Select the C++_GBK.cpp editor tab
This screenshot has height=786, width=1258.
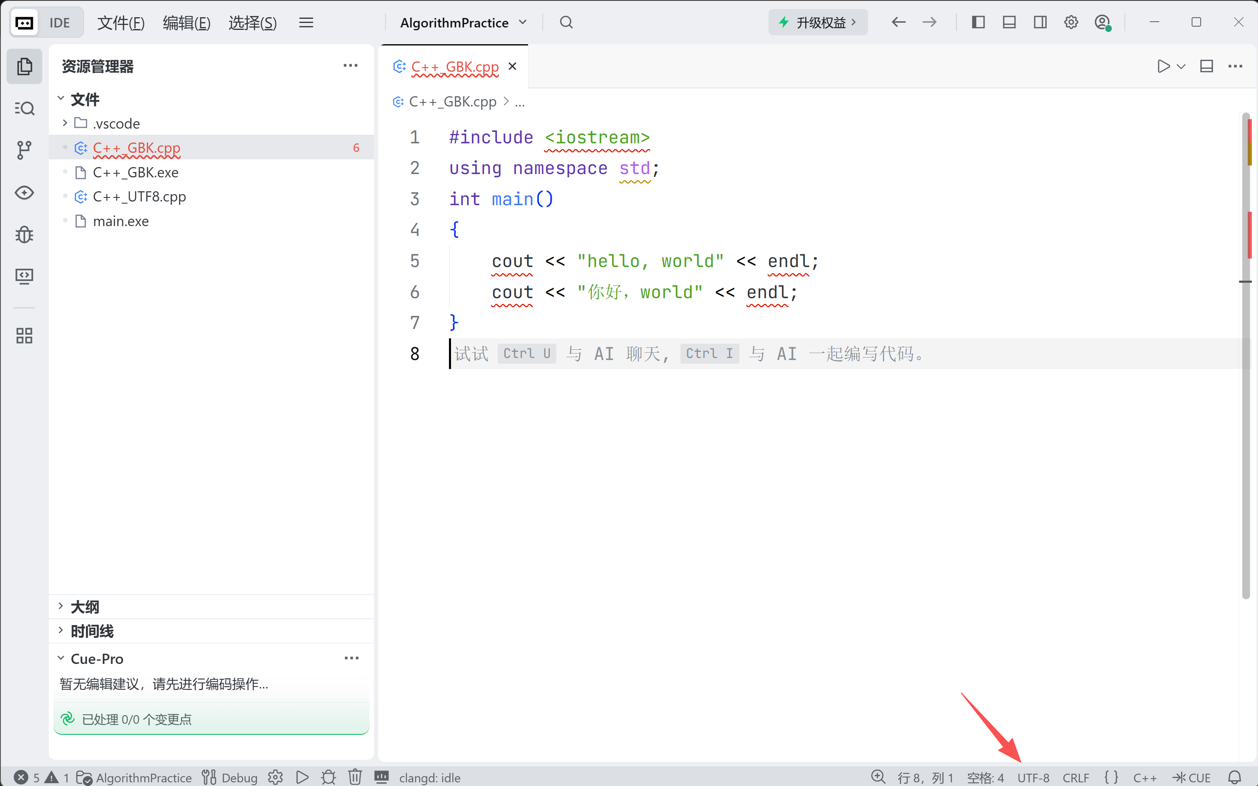pyautogui.click(x=454, y=66)
